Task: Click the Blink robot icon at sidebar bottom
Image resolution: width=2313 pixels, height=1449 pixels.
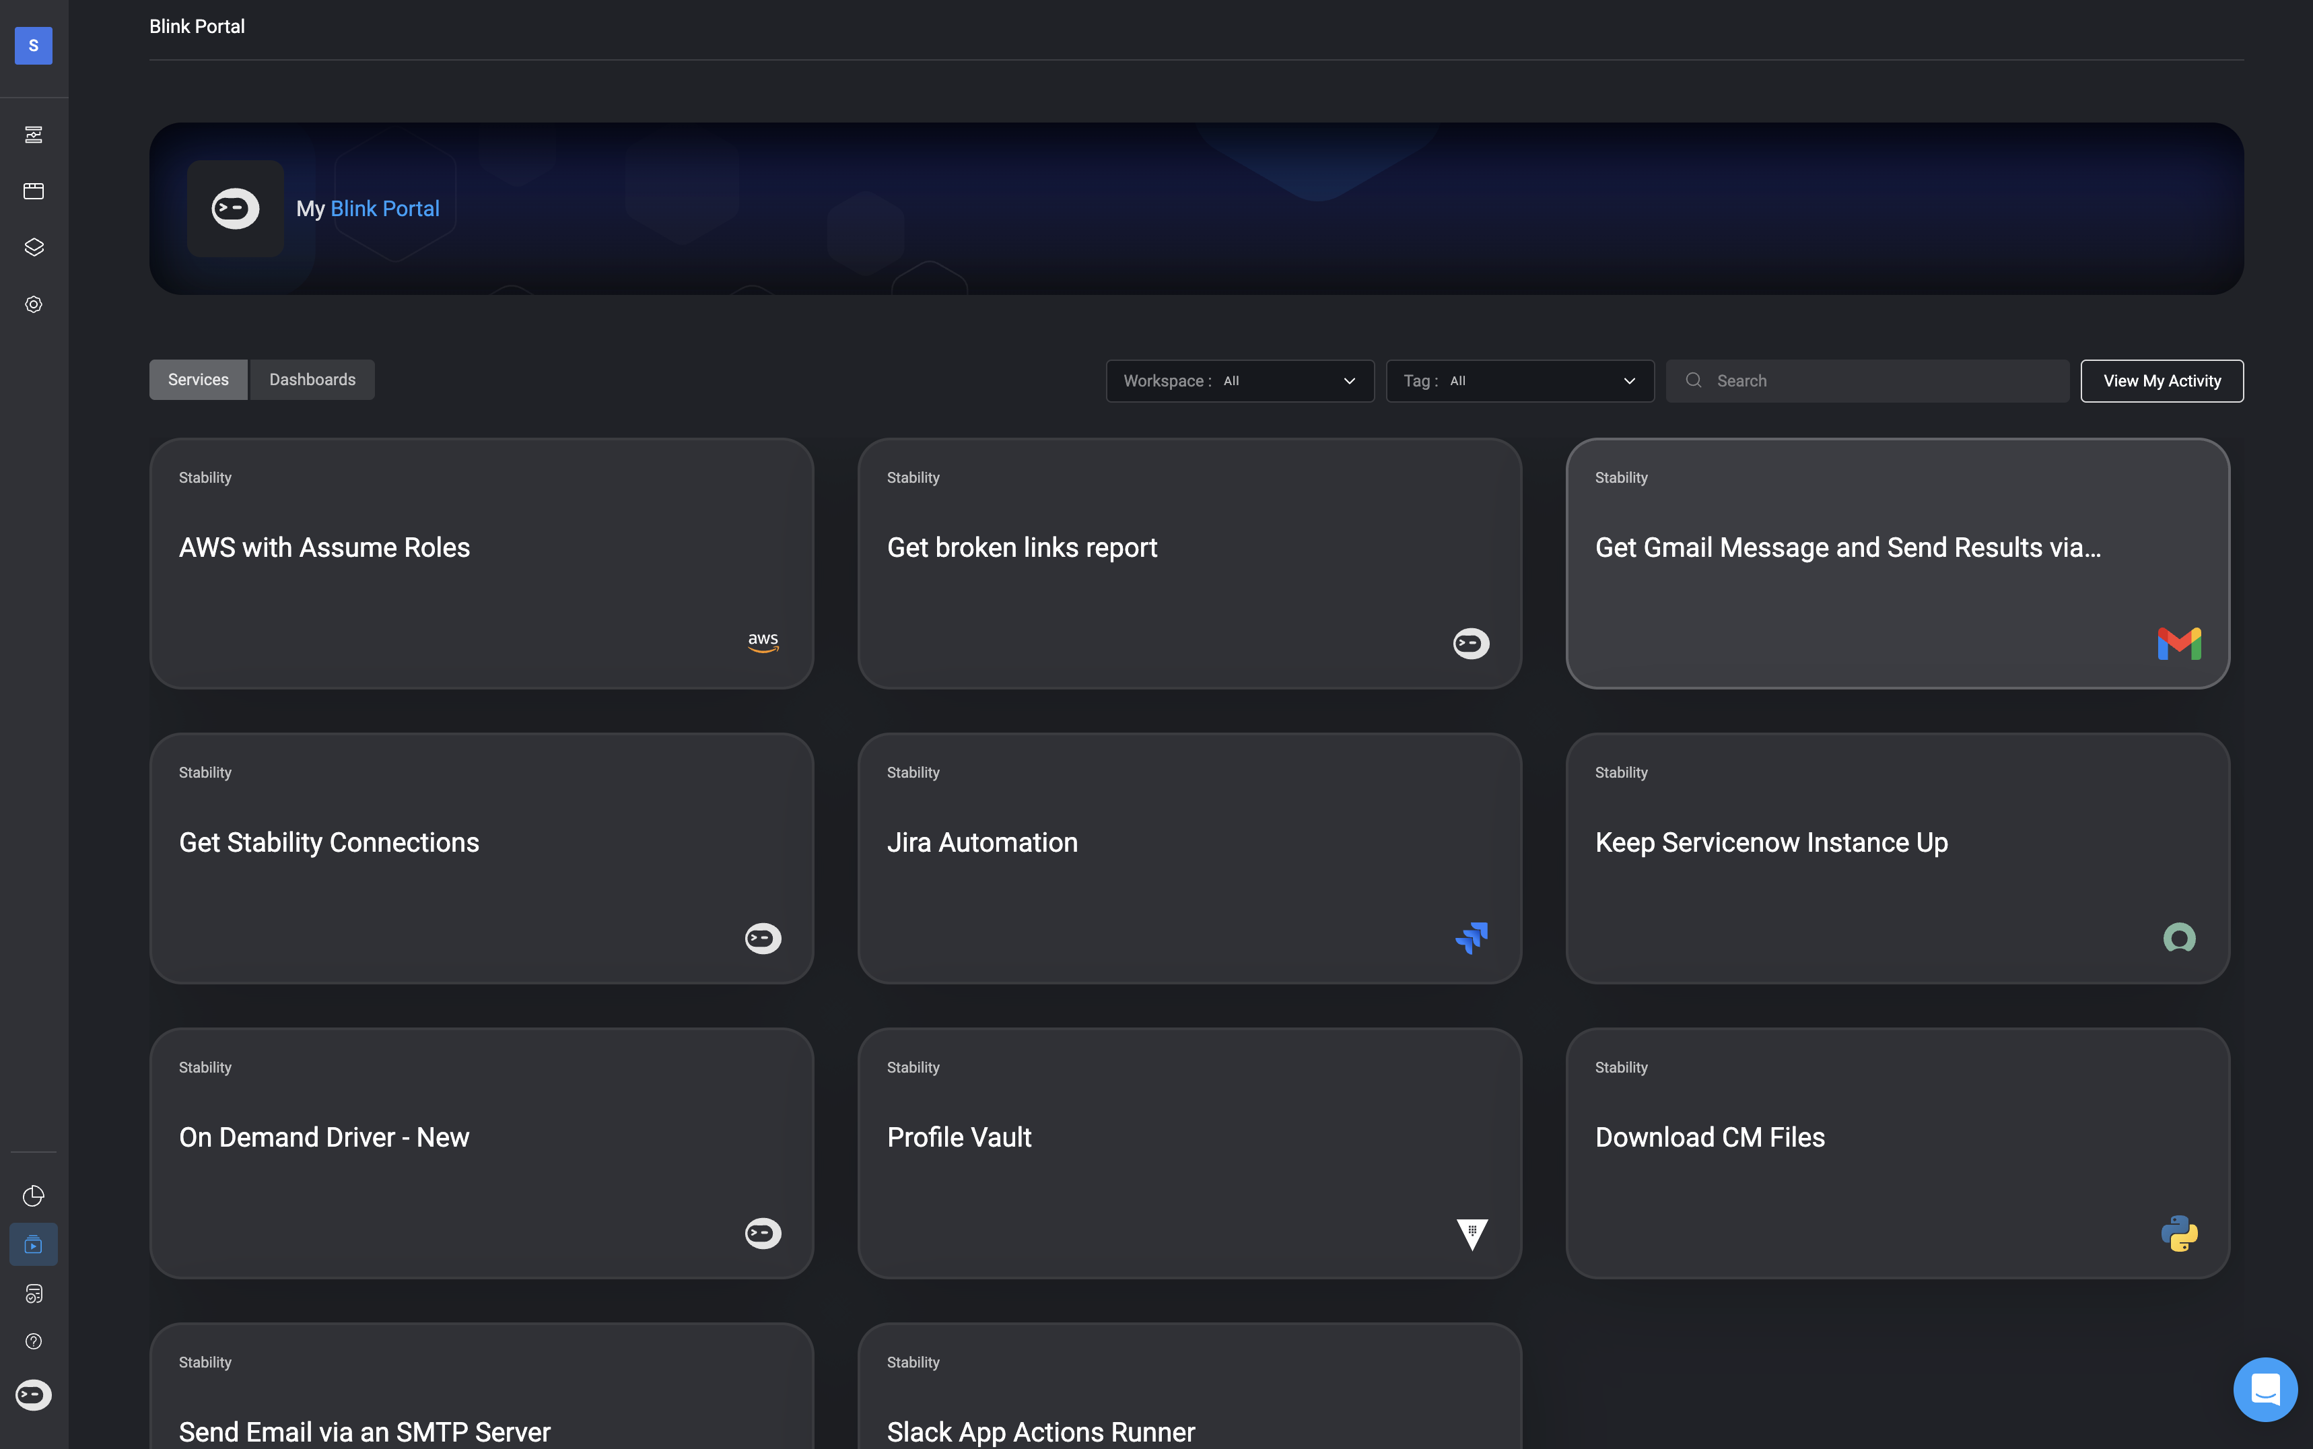Action: pos(34,1394)
